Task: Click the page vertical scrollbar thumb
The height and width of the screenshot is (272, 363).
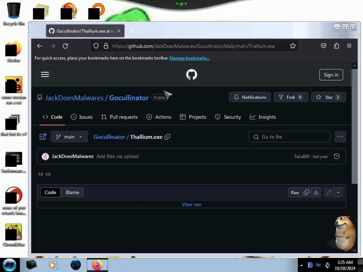Action: [x=354, y=126]
